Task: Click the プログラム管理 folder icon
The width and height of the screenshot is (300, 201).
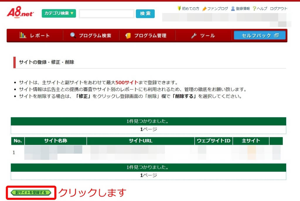Action: [128, 35]
